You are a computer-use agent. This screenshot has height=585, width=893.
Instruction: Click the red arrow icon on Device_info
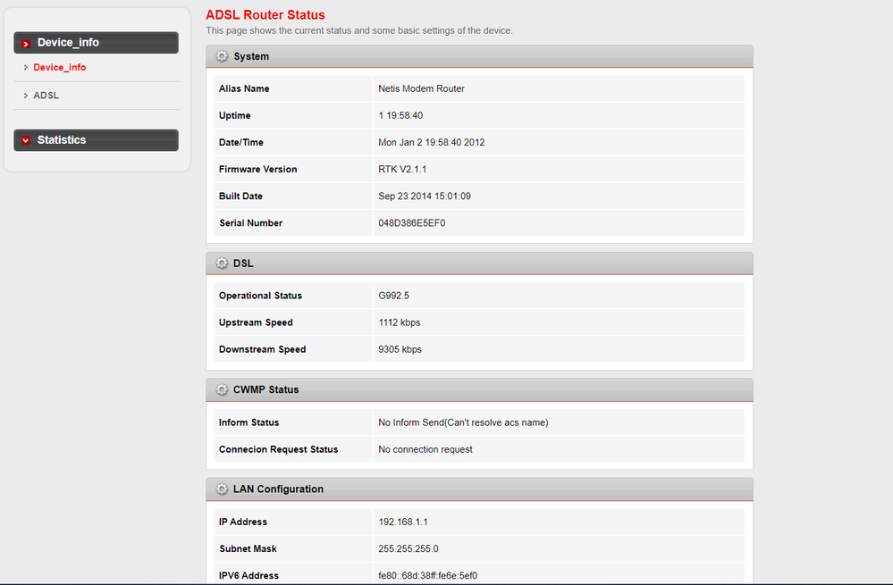(x=26, y=43)
